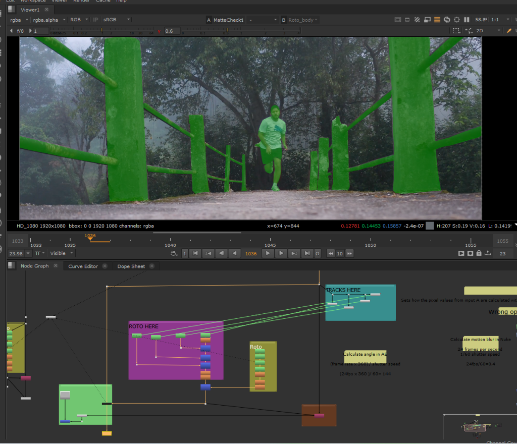Image resolution: width=517 pixels, height=444 pixels.
Task: Open the rgba.alpha channel dropdown
Action: (49, 20)
